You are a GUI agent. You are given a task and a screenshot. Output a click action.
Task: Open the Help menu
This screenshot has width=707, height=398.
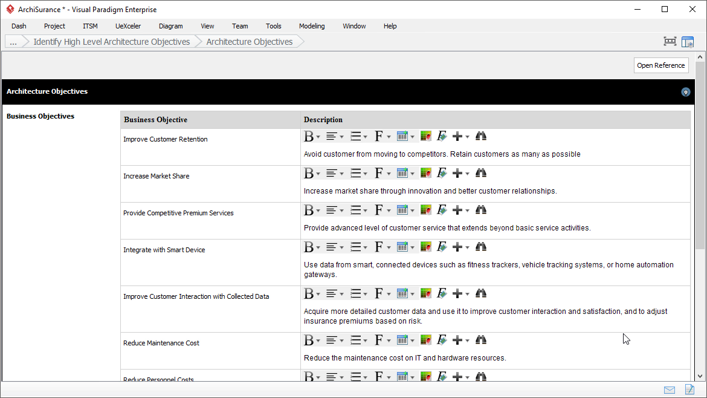[390, 26]
